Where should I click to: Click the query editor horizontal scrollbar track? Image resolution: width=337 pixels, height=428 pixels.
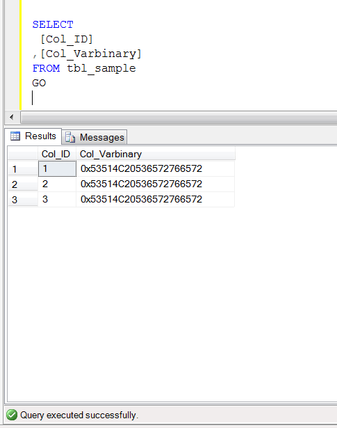(x=179, y=118)
